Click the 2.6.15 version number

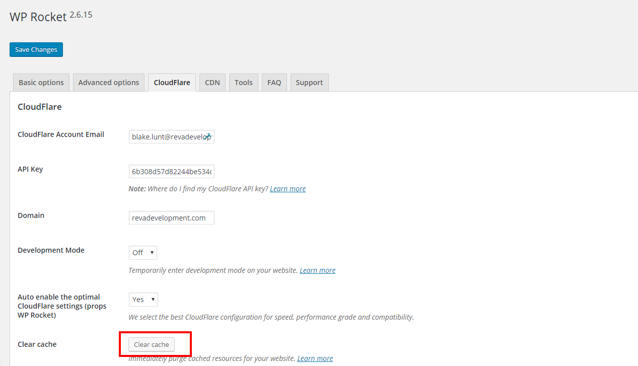point(81,15)
